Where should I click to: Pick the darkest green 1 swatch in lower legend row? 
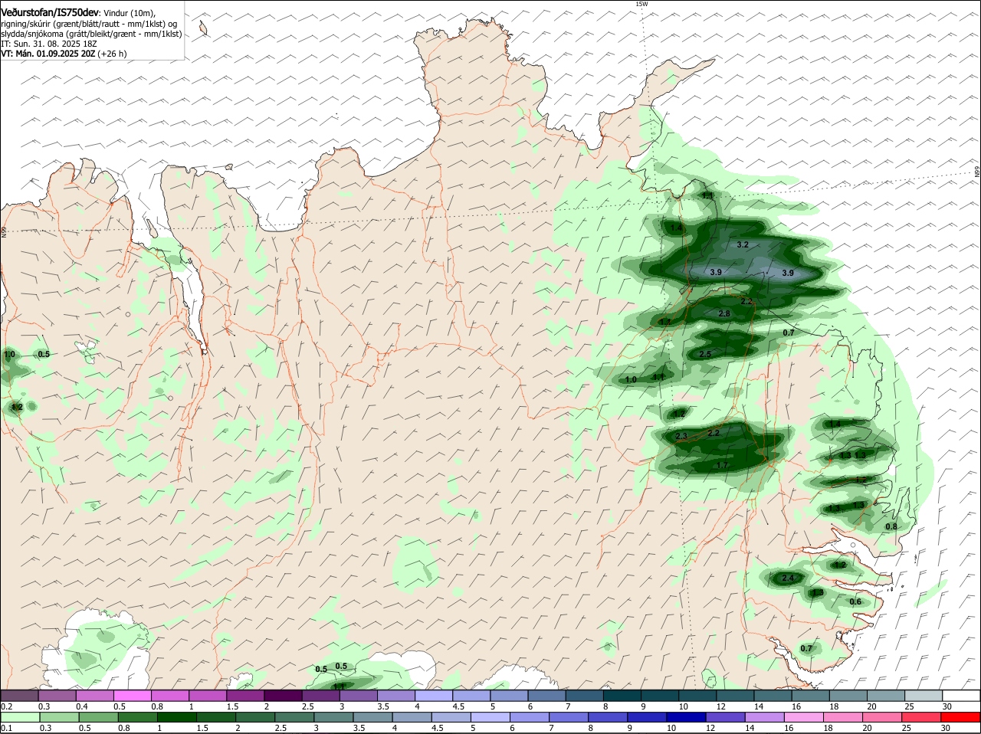coord(177,717)
